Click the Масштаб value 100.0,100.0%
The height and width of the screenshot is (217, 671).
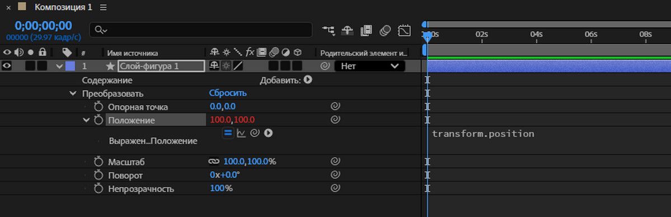pos(250,162)
